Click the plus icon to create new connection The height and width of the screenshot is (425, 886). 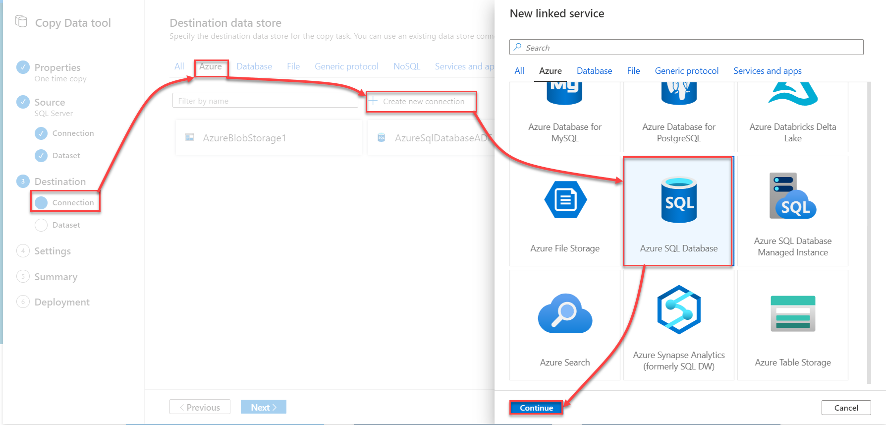point(373,101)
